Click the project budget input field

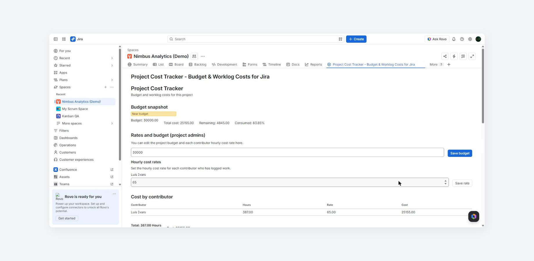[x=287, y=152]
